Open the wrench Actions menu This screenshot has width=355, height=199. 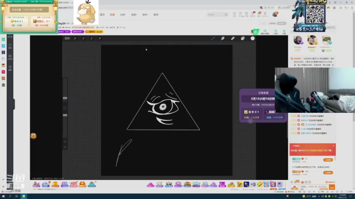pyautogui.click(x=75, y=38)
